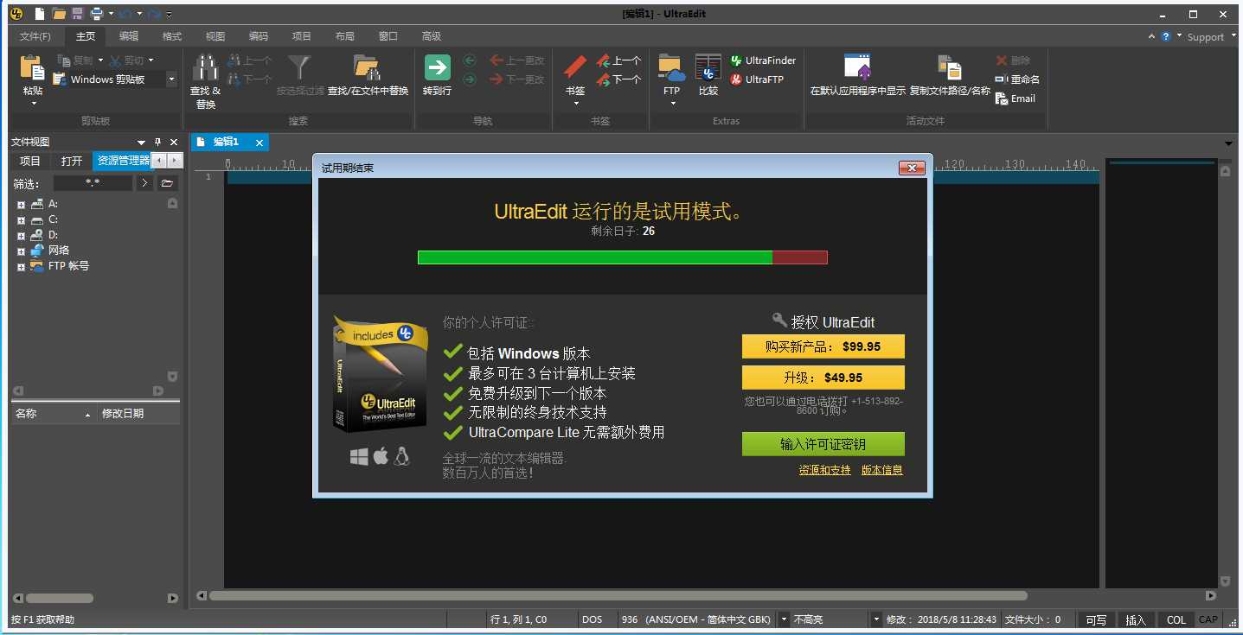Switch to the 编辑 ribbon tab
1243x635 pixels.
pyautogui.click(x=129, y=36)
